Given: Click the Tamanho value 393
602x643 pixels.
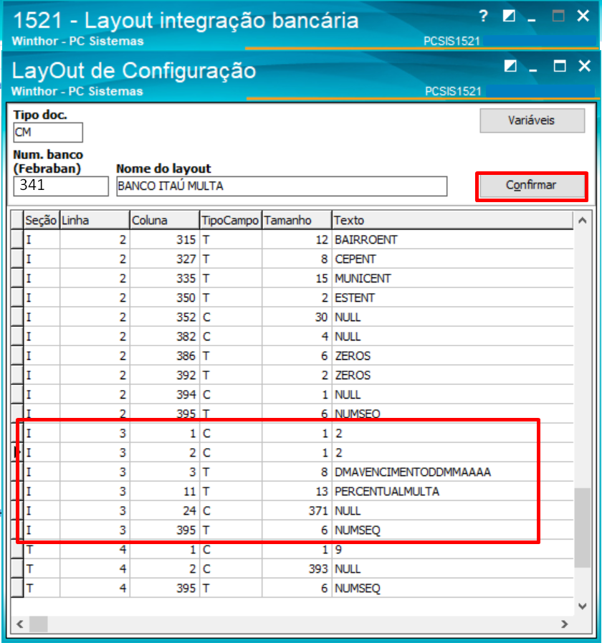Looking at the screenshot, I should 297,569.
